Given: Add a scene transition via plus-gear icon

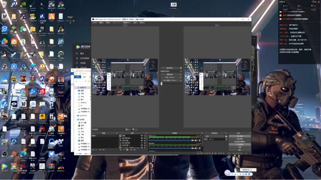Looking at the screenshot, I should tap(226, 136).
